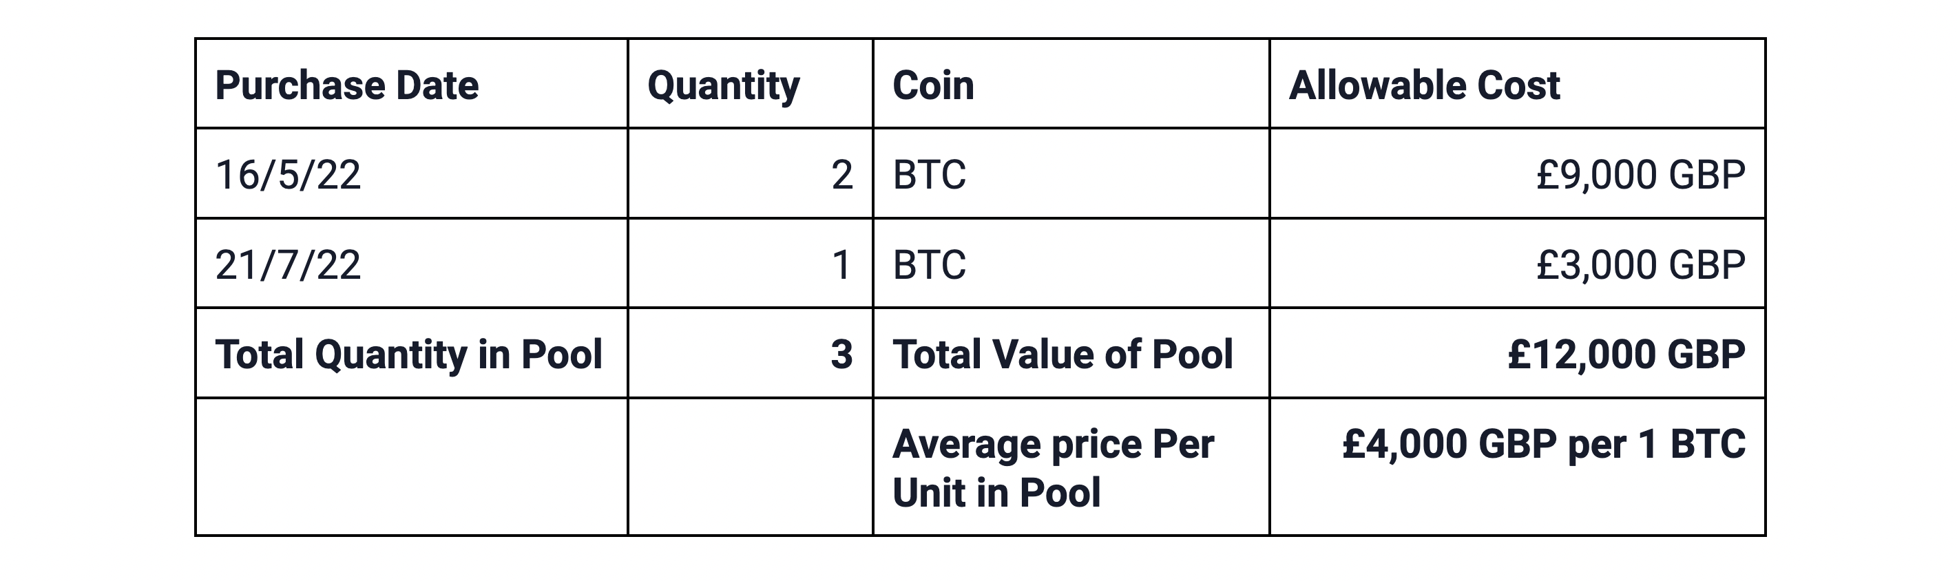The image size is (1957, 581).
Task: Select the £9,000 GBP cost cell
Action: (1640, 175)
